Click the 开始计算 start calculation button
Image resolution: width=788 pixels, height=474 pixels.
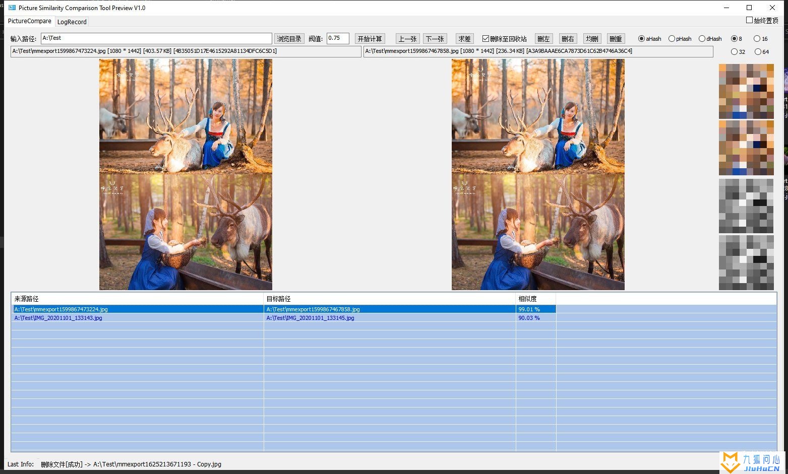(370, 39)
